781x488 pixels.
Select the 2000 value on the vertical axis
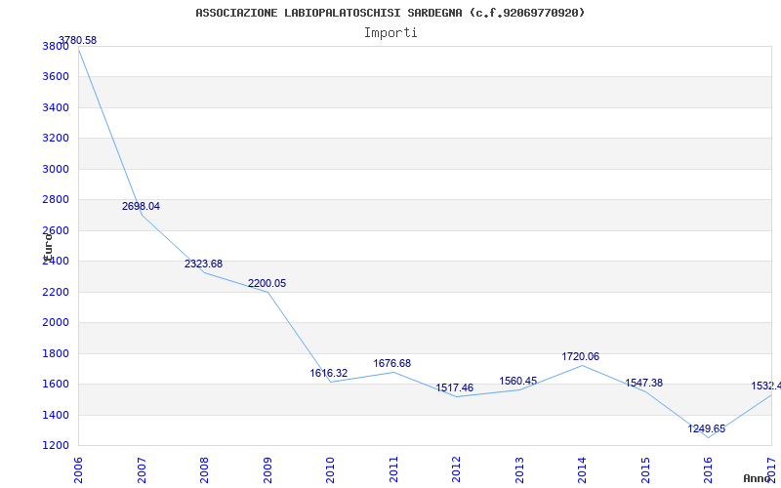pyautogui.click(x=57, y=323)
